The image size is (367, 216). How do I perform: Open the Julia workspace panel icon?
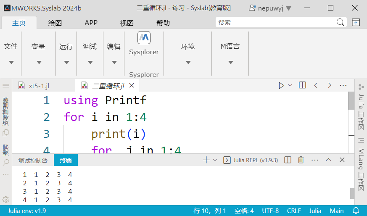pyautogui.click(x=361, y=87)
